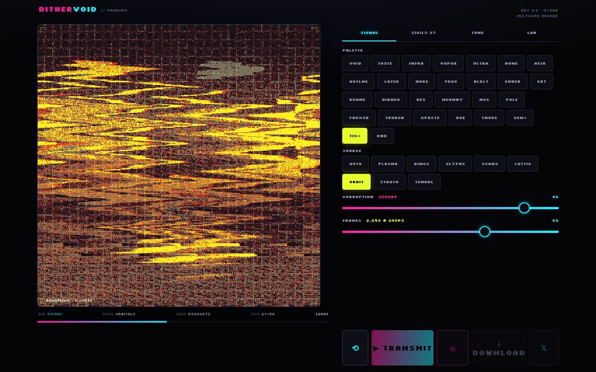The height and width of the screenshot is (372, 596).
Task: Click the dithered artwork preview canvas
Action: [179, 166]
